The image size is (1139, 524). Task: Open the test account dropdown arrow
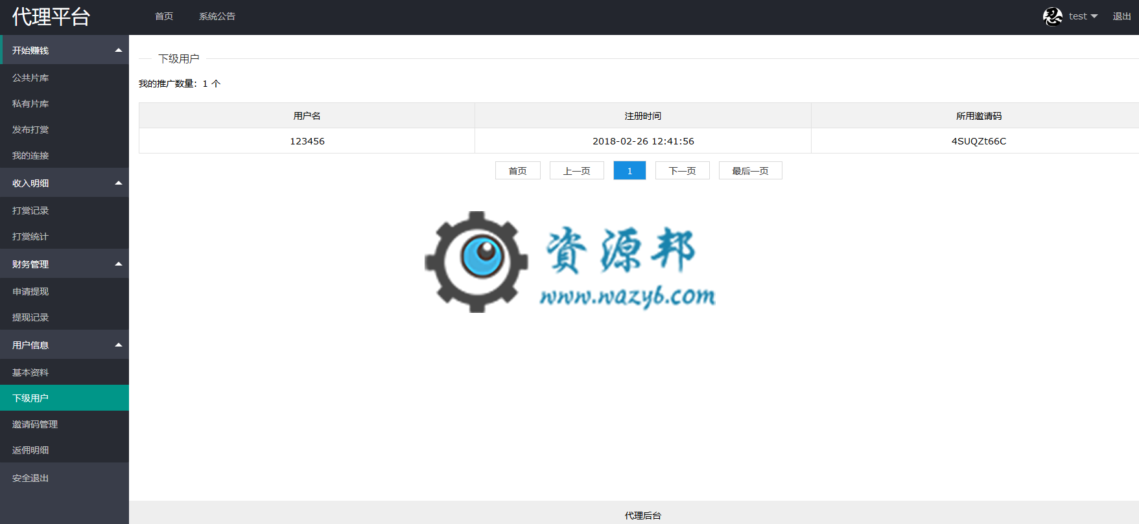coord(1094,16)
